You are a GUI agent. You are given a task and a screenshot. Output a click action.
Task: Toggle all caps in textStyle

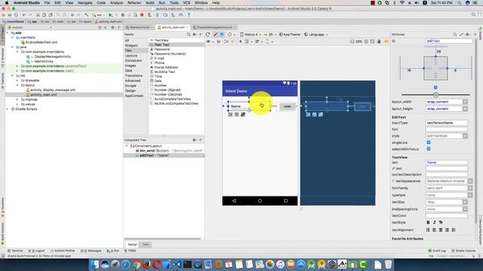(441, 223)
